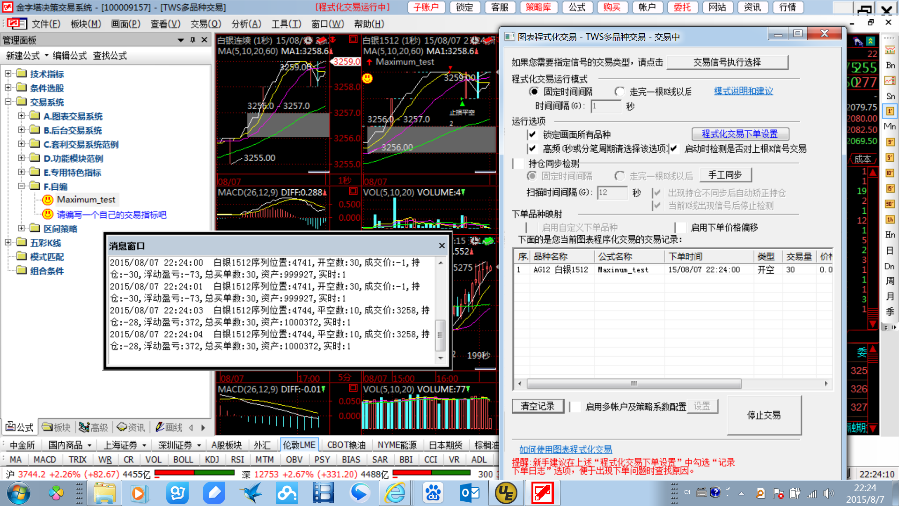899x506 pixels.
Task: Open Internet Explorer from the taskbar
Action: (396, 493)
